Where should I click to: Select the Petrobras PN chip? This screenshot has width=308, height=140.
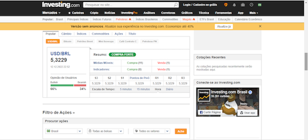click(149, 42)
